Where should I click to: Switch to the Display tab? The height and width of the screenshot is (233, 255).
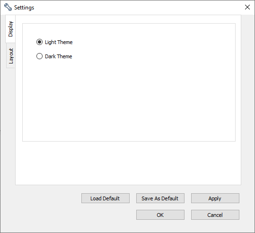pos(10,29)
